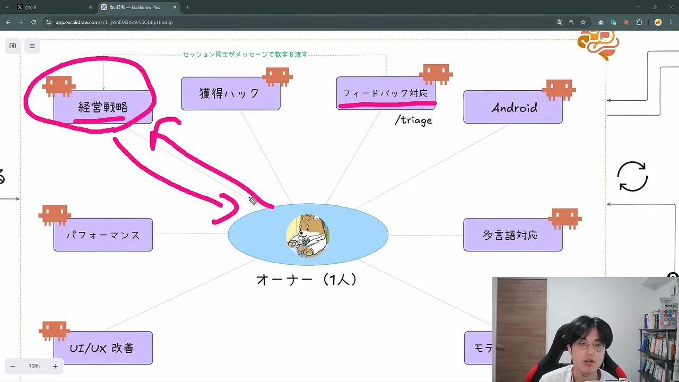
Task: Select the 多言語対応 box
Action: [x=513, y=235]
